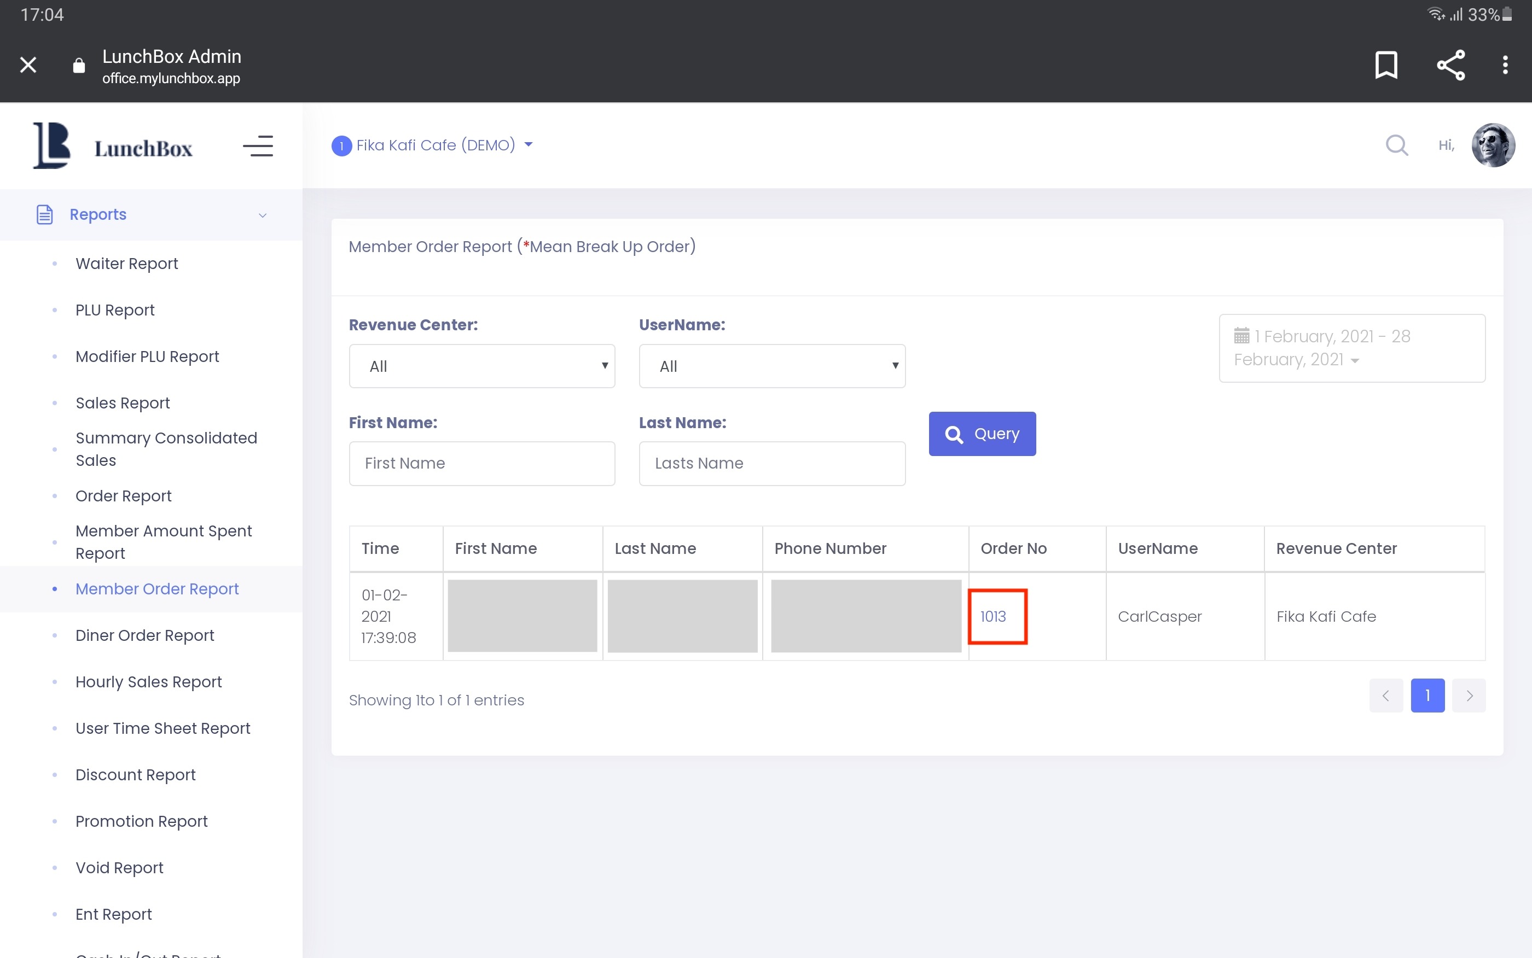Viewport: 1532px width, 958px height.
Task: Open the three-dot browser menu
Action: [1505, 65]
